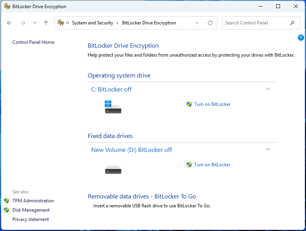
Task: Close the BitLocker Drive Encryption window
Action: pyautogui.click(x=296, y=6)
